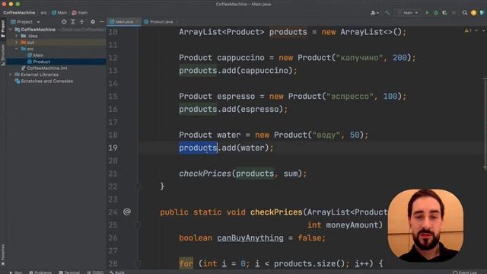Click the @ gutter icon on line 24
Viewport: 487px width, 274px height.
point(127,212)
